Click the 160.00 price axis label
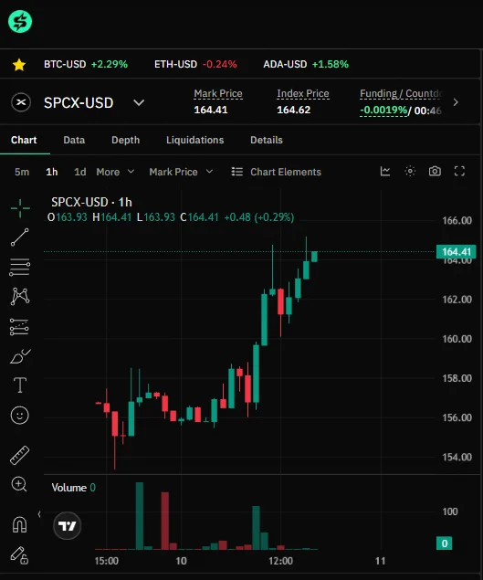The image size is (483, 580). pyautogui.click(x=457, y=339)
